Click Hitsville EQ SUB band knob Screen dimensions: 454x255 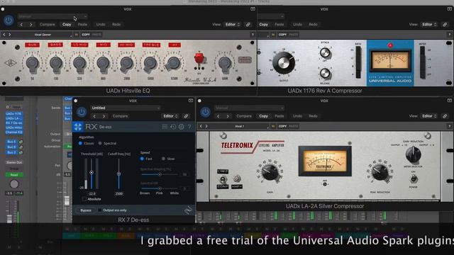coord(32,63)
